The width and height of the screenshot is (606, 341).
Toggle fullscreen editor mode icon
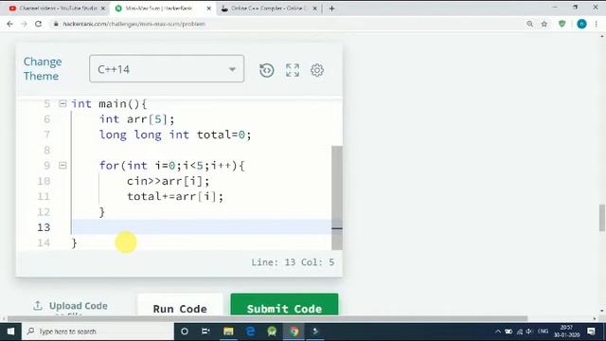tap(293, 70)
